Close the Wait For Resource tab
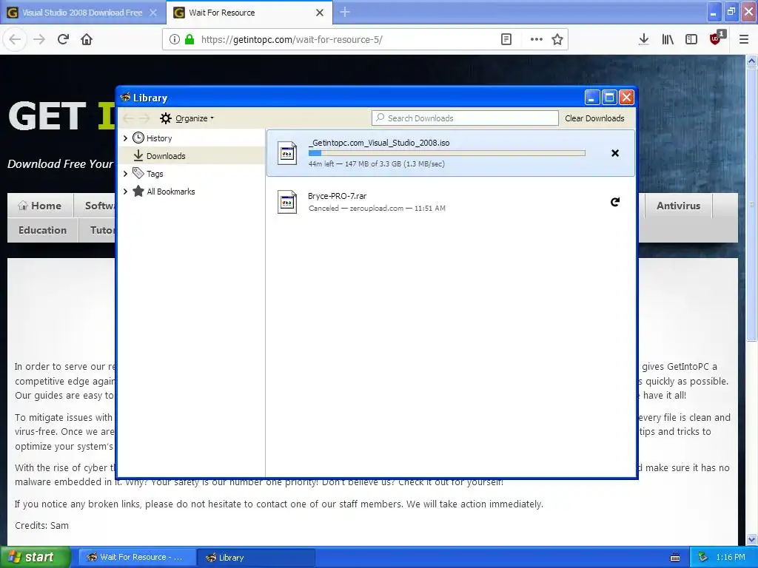The height and width of the screenshot is (568, 758). point(320,13)
